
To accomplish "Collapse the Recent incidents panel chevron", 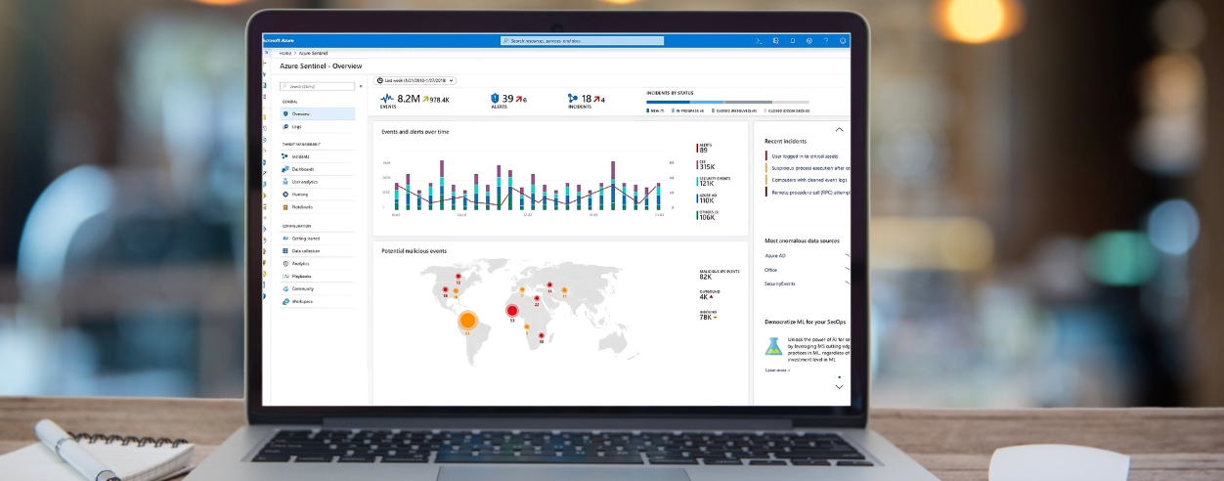I will click(x=839, y=129).
